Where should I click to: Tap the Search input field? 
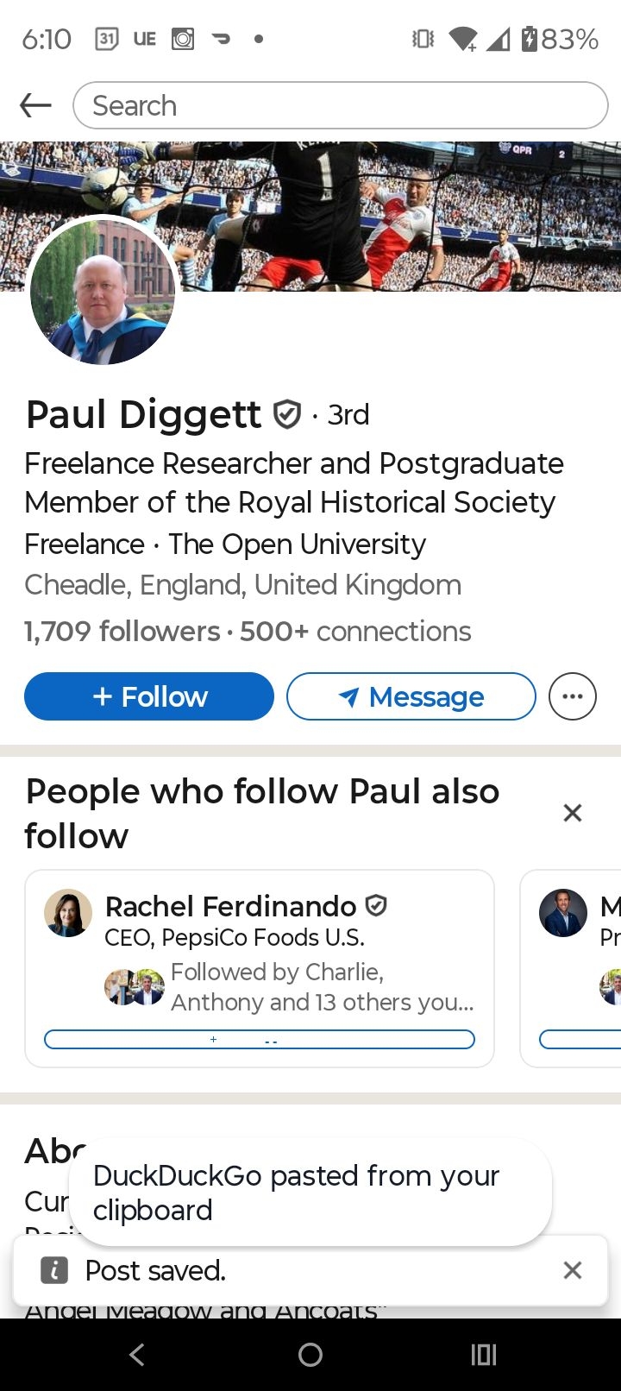point(341,106)
